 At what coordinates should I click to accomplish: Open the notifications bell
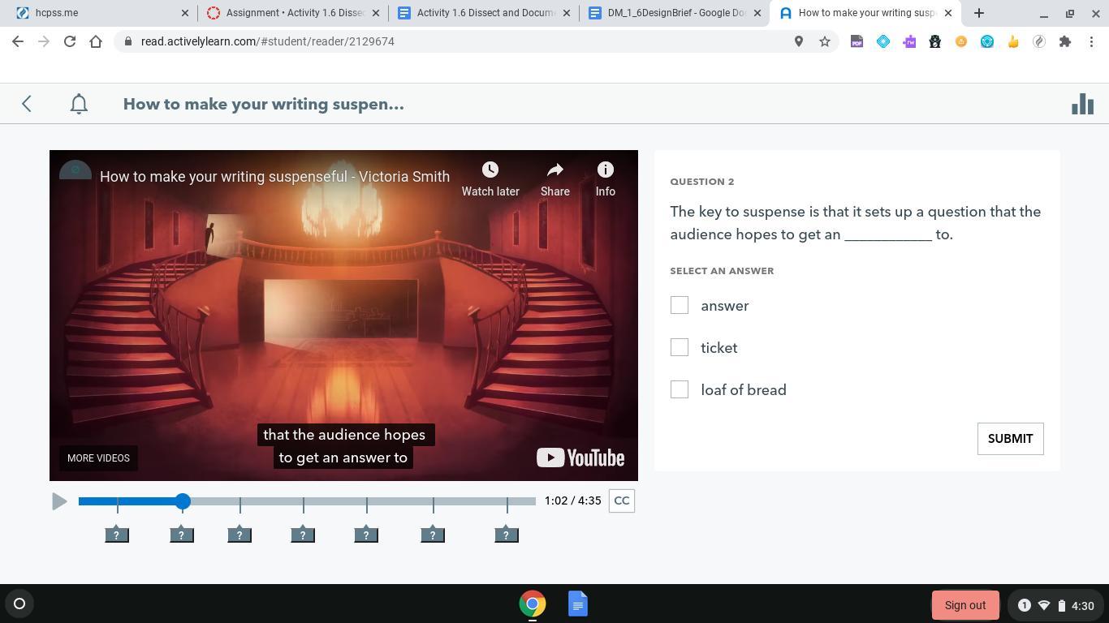79,104
